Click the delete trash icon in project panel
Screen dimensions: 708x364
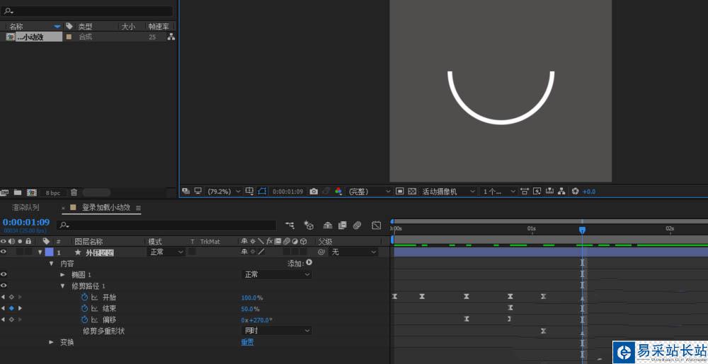click(74, 192)
